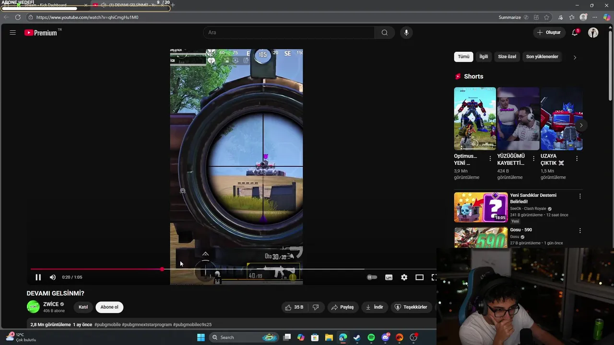Open options for Yeni Sandıklar video
The width and height of the screenshot is (614, 345).
click(580, 196)
